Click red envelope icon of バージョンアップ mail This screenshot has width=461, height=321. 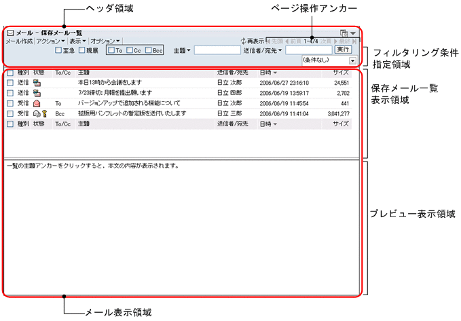[x=37, y=103]
